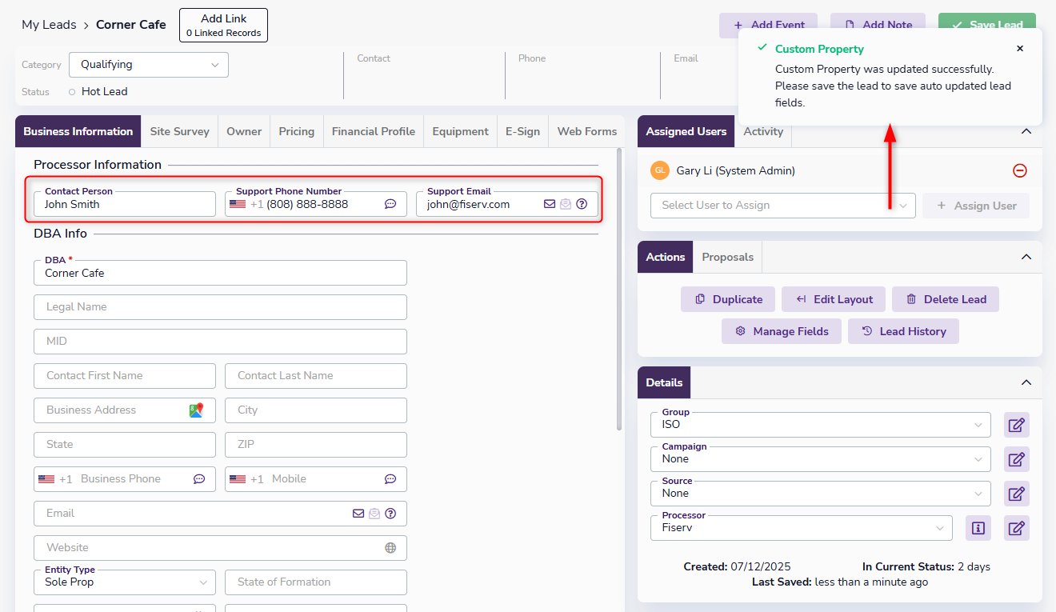Click the Duplicate button
Viewport: 1056px width, 612px height.
728,299
